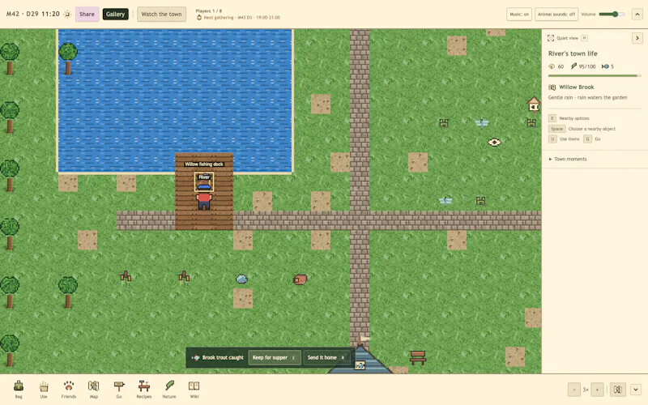This screenshot has height=405, width=648.
Task: Click the G key Go hint
Action: click(x=588, y=139)
